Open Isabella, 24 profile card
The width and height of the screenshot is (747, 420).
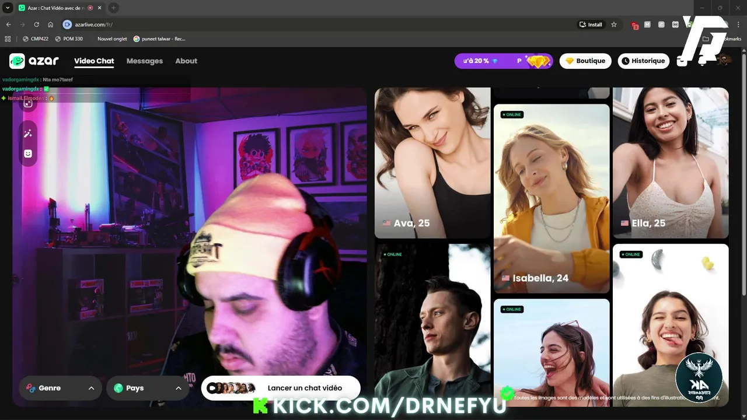pyautogui.click(x=551, y=198)
